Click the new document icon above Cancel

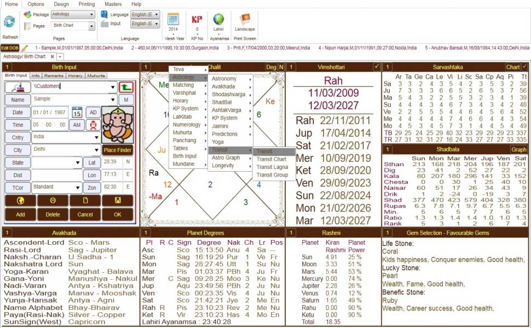[85, 201]
